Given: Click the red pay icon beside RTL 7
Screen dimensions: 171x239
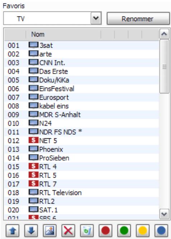Looking at the screenshot, I should (33, 184).
